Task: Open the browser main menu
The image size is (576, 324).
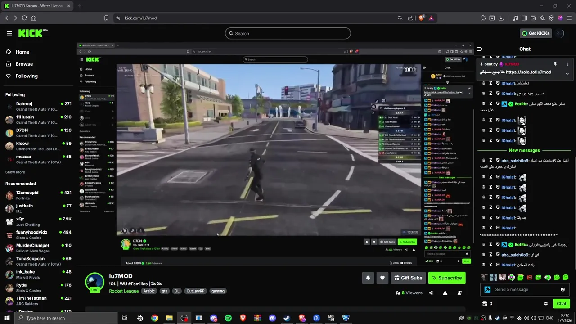Action: coord(569,18)
